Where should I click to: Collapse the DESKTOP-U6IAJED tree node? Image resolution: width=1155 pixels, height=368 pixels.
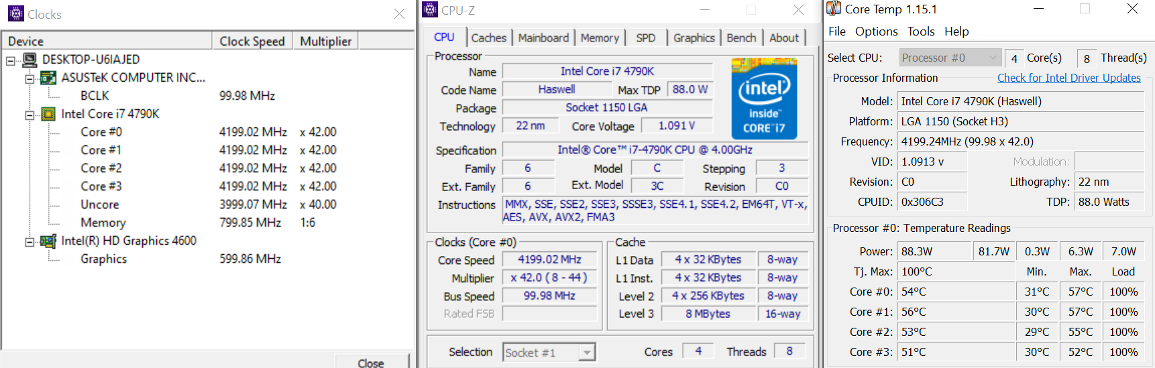[x=11, y=61]
